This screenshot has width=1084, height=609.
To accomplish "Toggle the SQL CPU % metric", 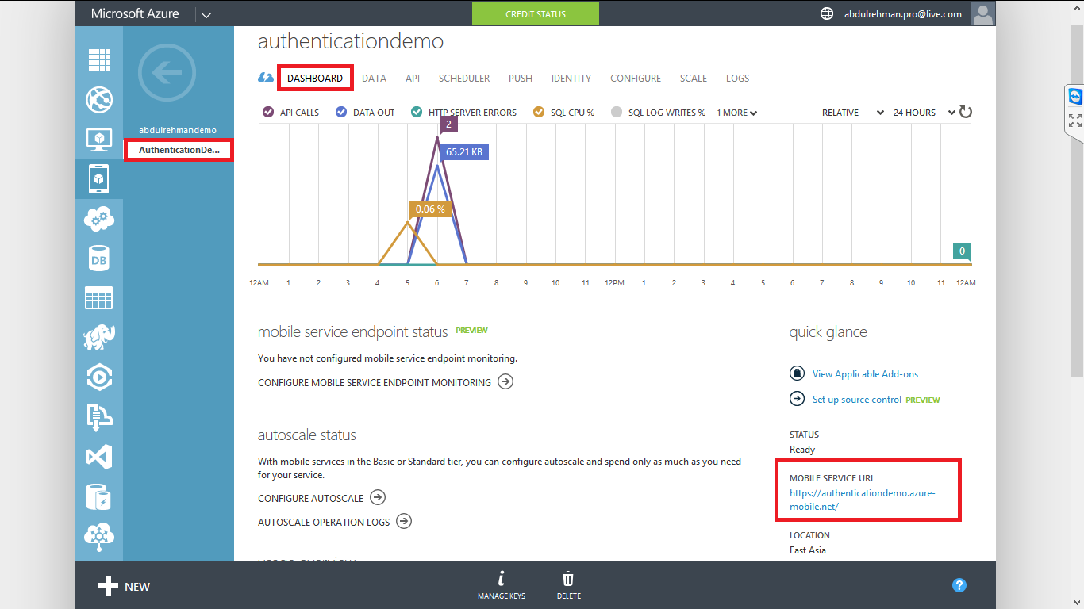I will pos(539,113).
